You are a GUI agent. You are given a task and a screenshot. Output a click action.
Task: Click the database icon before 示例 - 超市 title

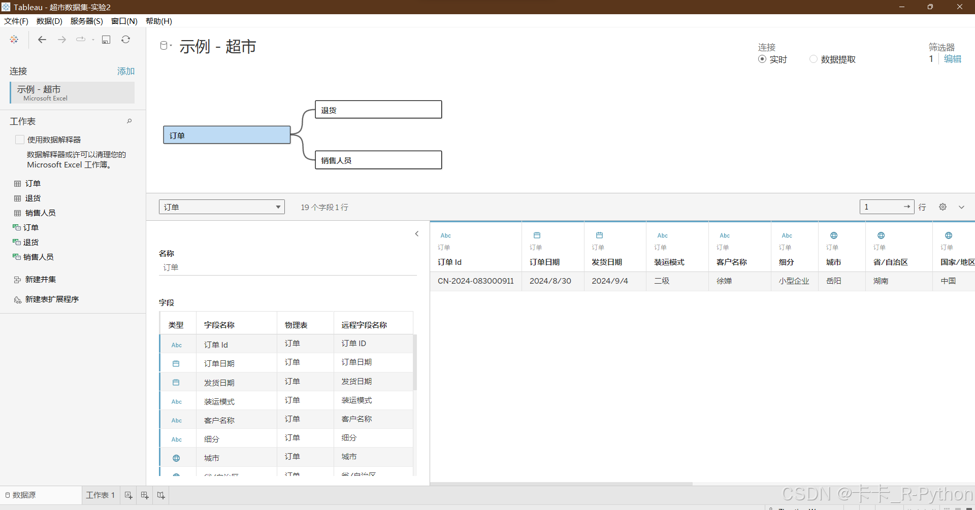tap(164, 46)
